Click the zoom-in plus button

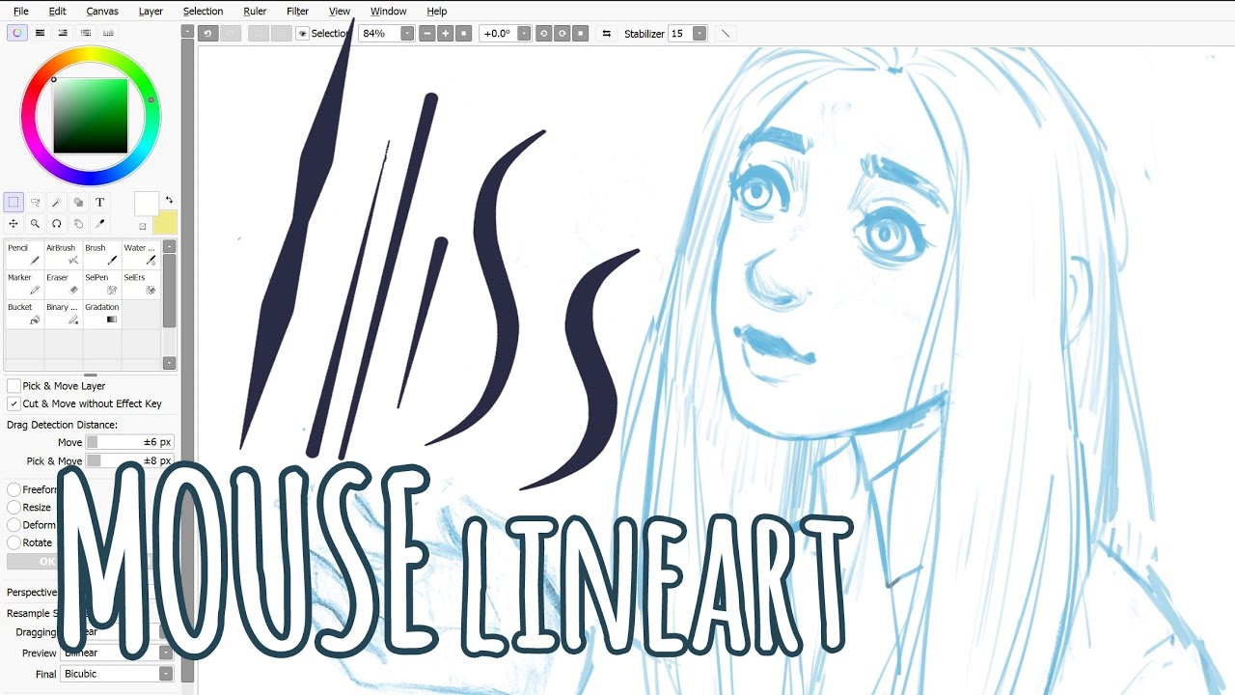pos(445,33)
